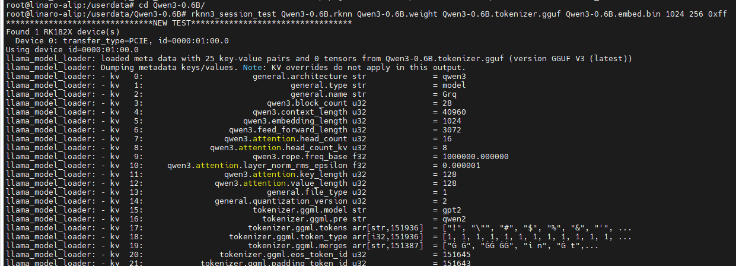Click the key 'general.file_type'
This screenshot has width=736, height=266.
[307, 192]
